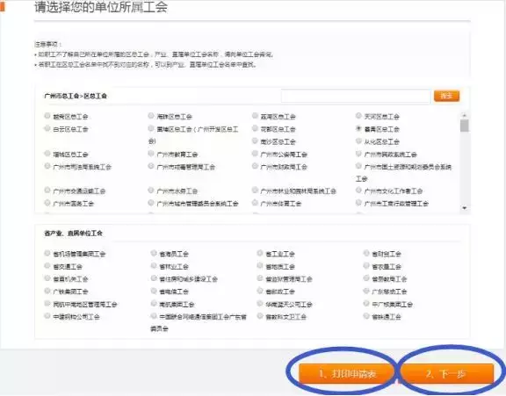
Task: Pick the 广东移动工会 radio button
Action: coord(366,291)
